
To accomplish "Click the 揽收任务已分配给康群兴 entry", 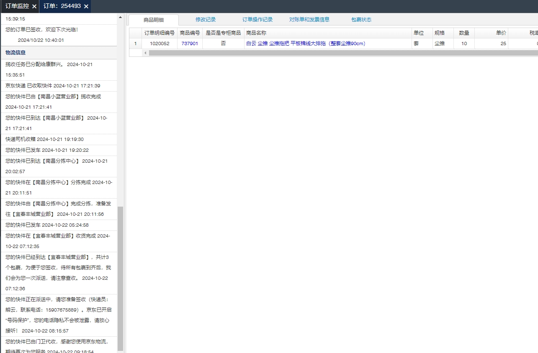I will click(59, 70).
